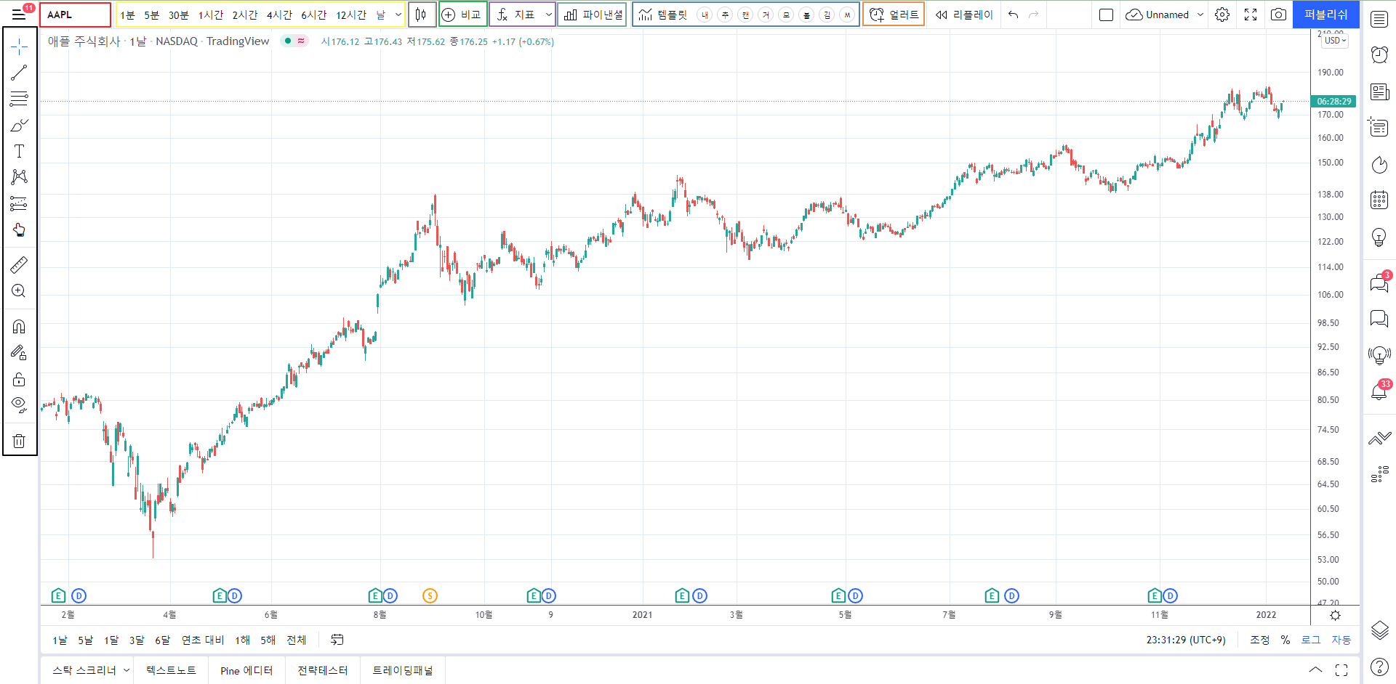The image size is (1396, 684).
Task: Select the brush drawing tool
Action: point(19,125)
